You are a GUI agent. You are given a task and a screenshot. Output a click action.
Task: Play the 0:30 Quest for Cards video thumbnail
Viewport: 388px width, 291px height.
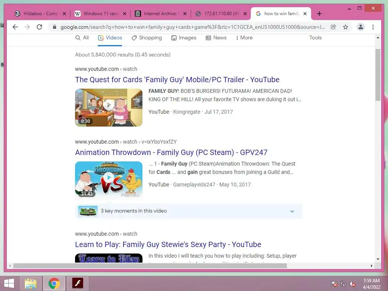pyautogui.click(x=109, y=107)
